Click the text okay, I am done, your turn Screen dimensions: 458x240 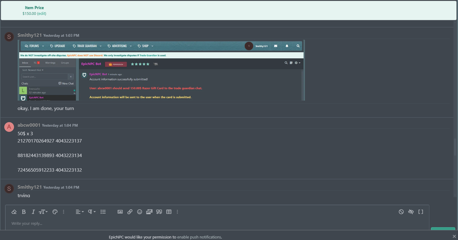(x=46, y=108)
